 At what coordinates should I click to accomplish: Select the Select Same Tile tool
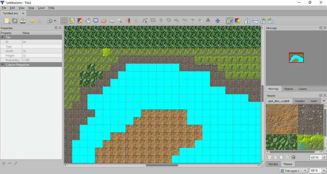coord(128,21)
